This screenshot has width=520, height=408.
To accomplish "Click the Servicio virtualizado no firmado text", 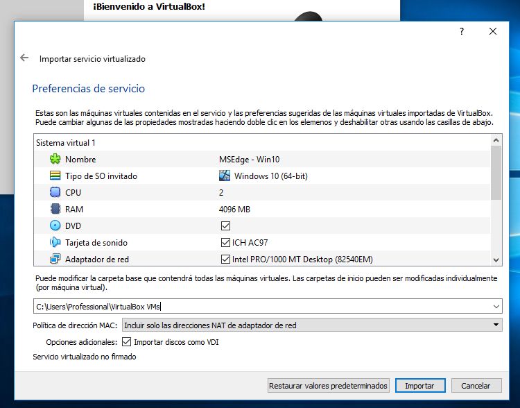I will coord(85,357).
